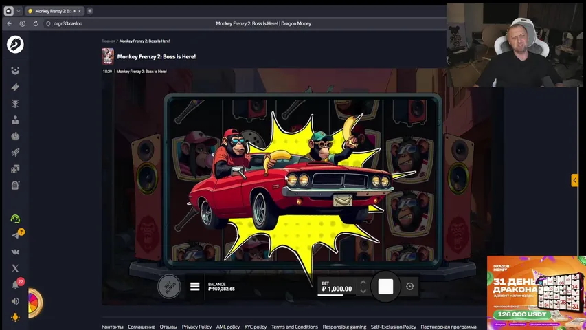This screenshot has width=586, height=330.
Task: Toggle the slot autoplay button
Action: pos(410,287)
